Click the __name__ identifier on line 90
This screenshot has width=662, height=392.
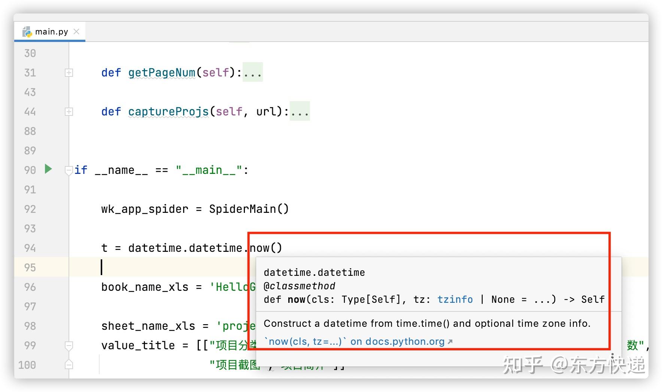coord(121,170)
